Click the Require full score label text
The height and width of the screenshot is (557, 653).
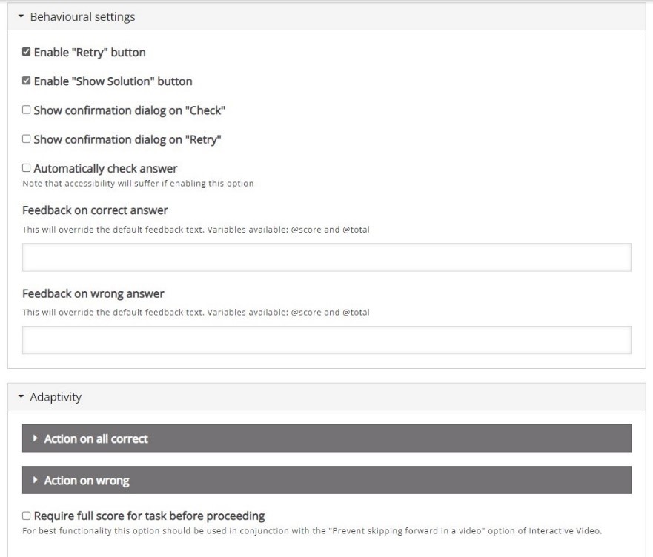(x=149, y=516)
